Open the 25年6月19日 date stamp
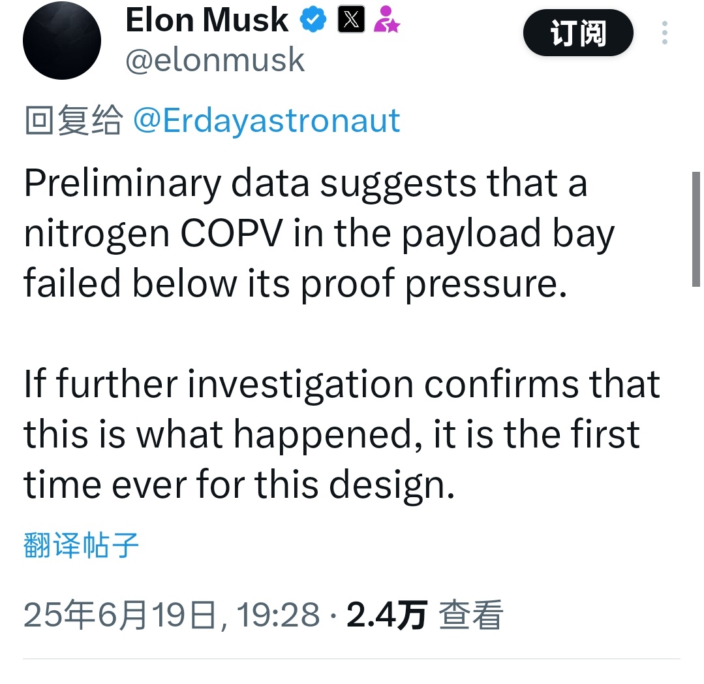The height and width of the screenshot is (684, 704). click(x=120, y=615)
